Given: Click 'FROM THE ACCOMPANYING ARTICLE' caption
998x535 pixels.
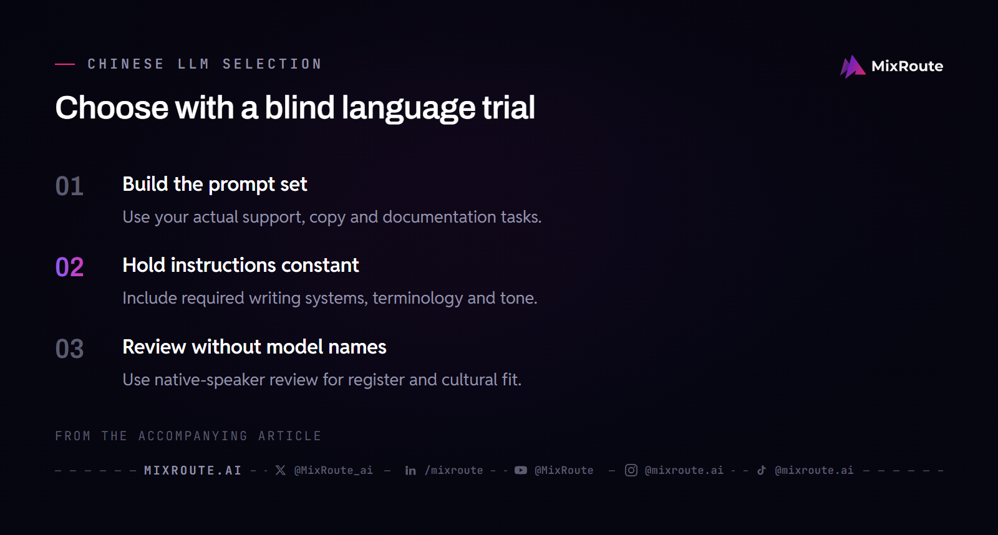Looking at the screenshot, I should pos(188,436).
